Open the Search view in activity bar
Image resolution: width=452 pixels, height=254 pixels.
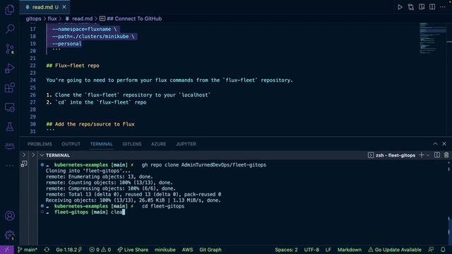click(x=9, y=29)
